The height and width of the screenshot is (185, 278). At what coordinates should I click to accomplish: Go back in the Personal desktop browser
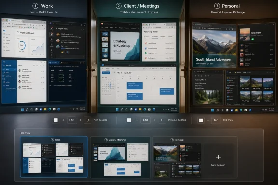[x=194, y=28]
